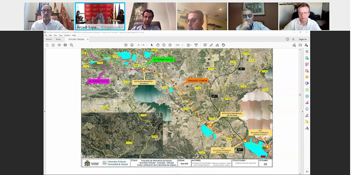Switch to the Tools tab
Viewport: 351px width, 175px height.
[58, 39]
